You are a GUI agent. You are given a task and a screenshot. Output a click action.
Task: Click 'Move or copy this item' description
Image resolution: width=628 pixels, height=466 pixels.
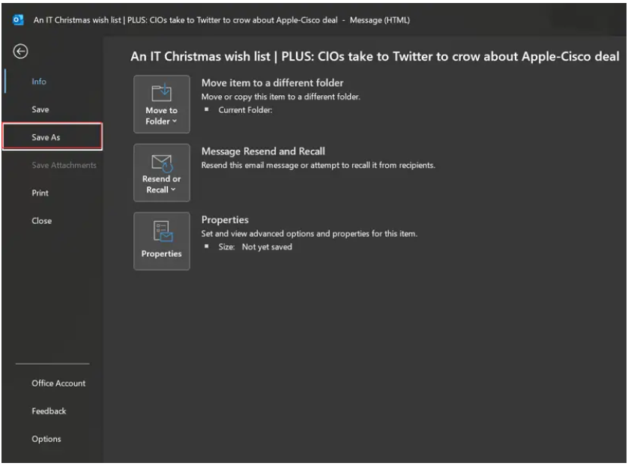(x=281, y=97)
